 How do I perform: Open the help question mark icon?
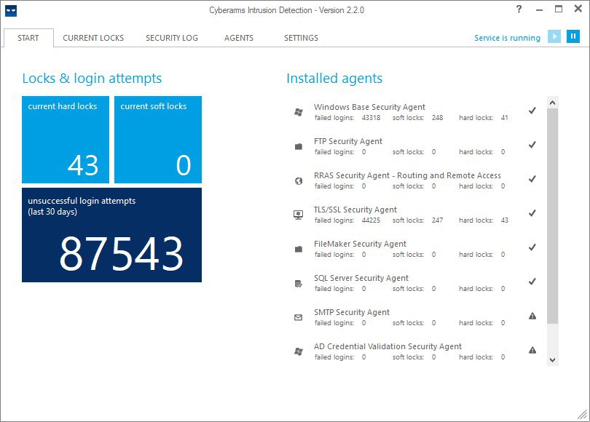point(519,9)
